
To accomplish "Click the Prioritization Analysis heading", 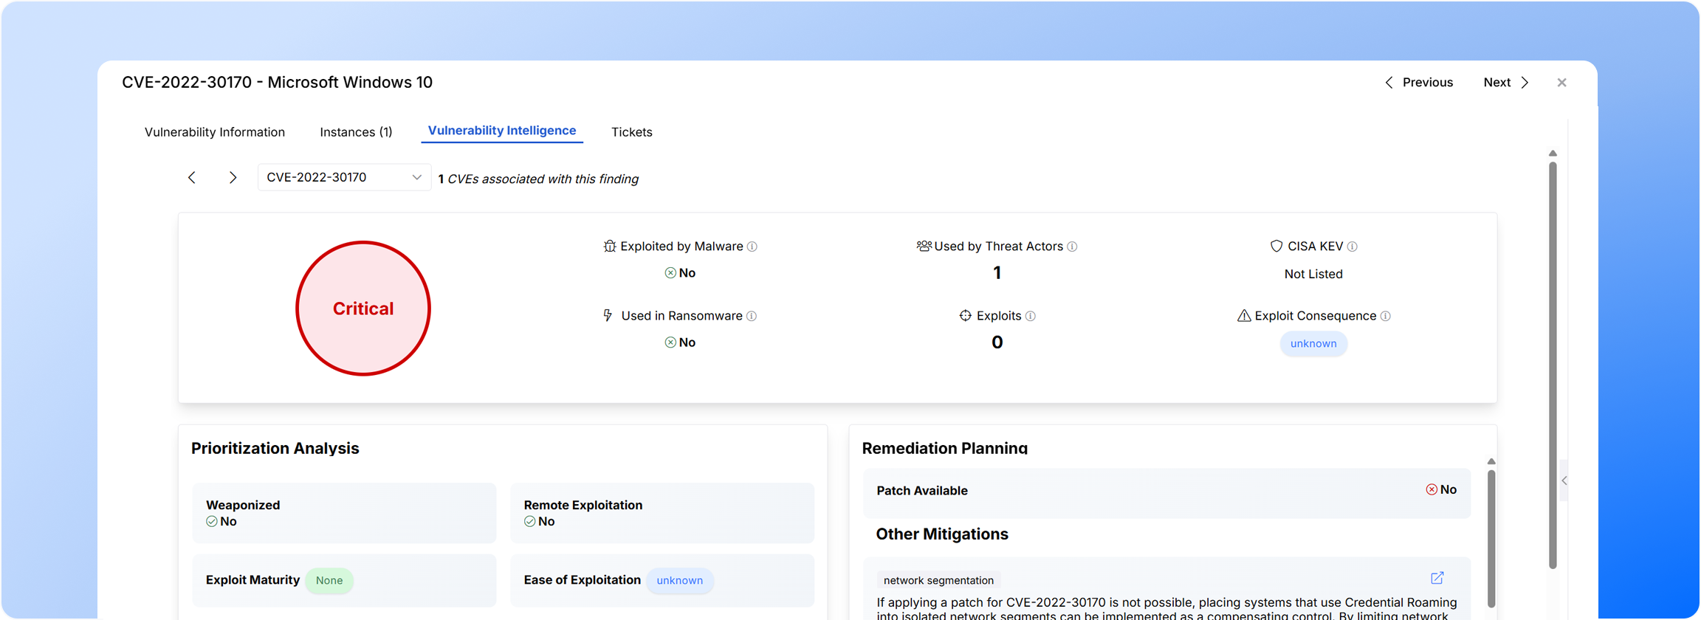I will point(275,449).
